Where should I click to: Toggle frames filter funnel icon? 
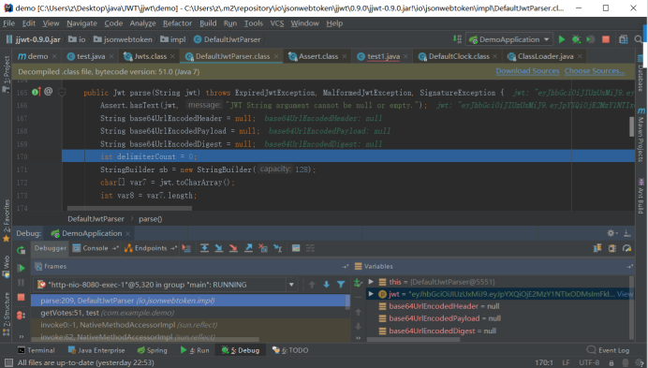click(341, 285)
